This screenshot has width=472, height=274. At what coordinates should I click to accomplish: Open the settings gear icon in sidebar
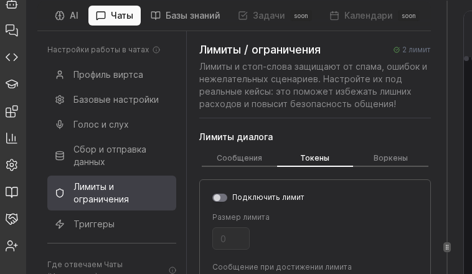pyautogui.click(x=12, y=165)
